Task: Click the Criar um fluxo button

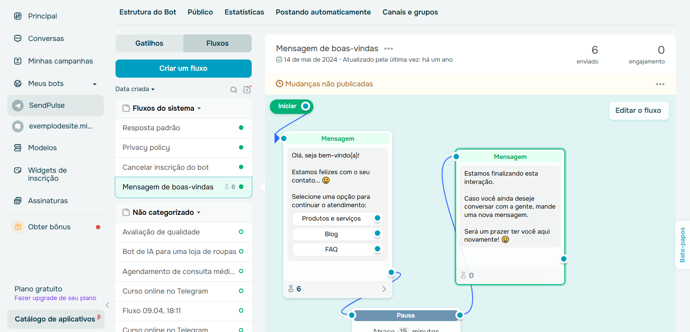Action: (x=183, y=68)
